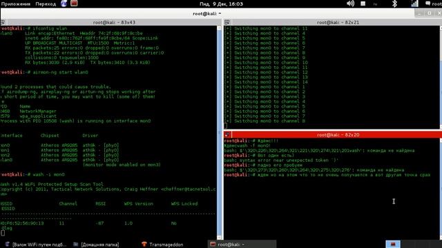This screenshot has width=442, height=248.
Task: Click the window title 'root@kali: ~'
Action: click(x=207, y=14)
